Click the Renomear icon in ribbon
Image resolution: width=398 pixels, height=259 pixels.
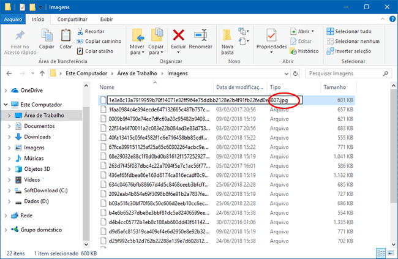tap(200, 35)
